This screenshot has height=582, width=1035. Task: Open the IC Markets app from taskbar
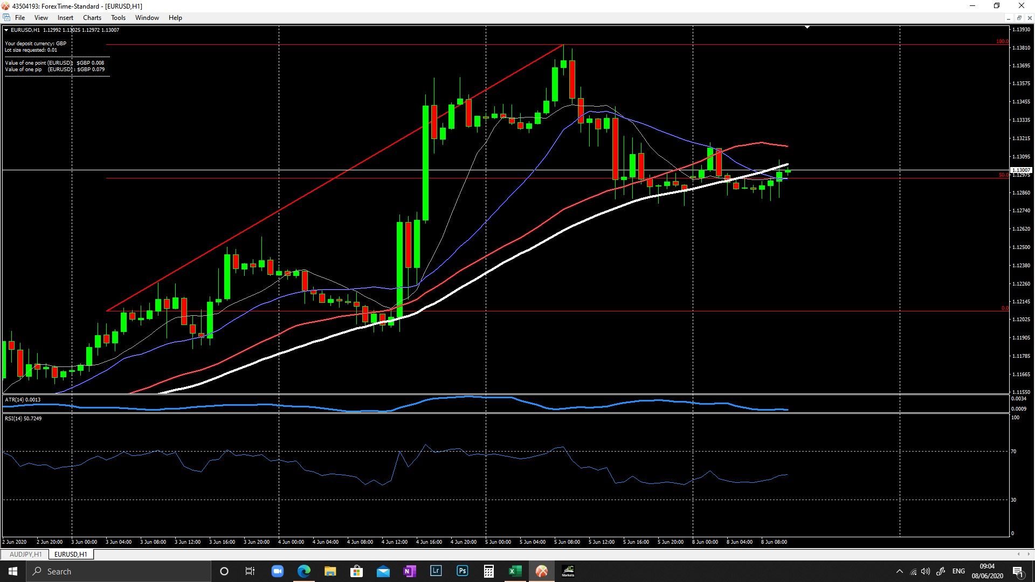point(568,571)
